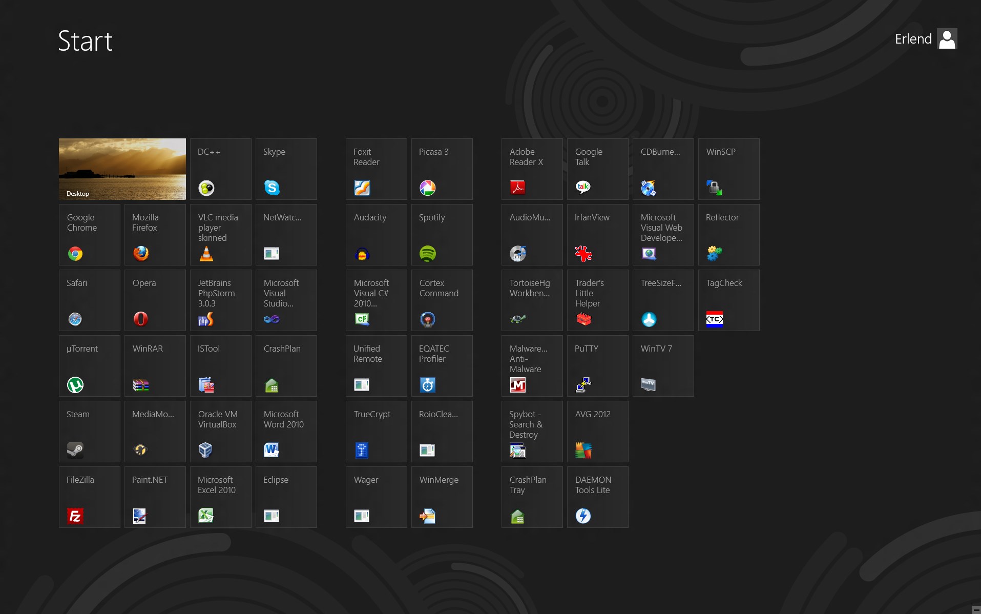This screenshot has height=614, width=981.
Task: Select the CDBurnerXP tile label
Action: [x=660, y=152]
